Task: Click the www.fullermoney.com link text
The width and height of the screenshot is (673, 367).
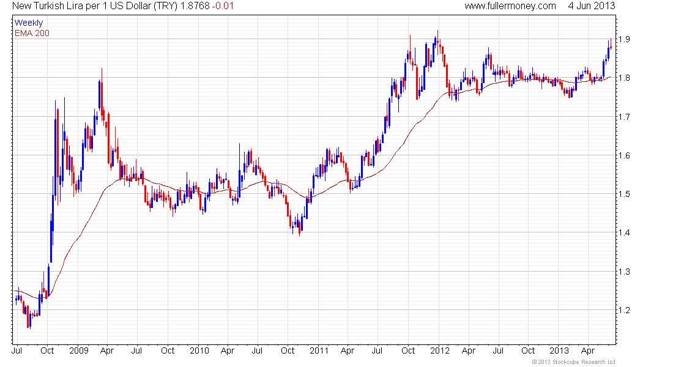Action: click(510, 6)
